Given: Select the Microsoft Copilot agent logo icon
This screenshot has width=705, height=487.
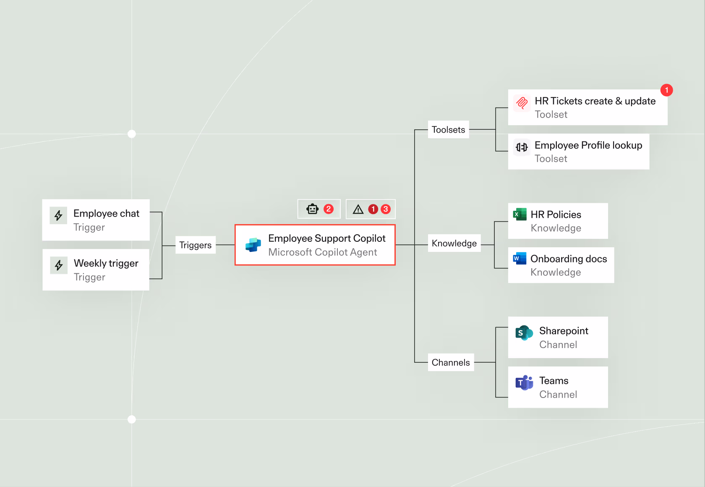Looking at the screenshot, I should tap(253, 245).
